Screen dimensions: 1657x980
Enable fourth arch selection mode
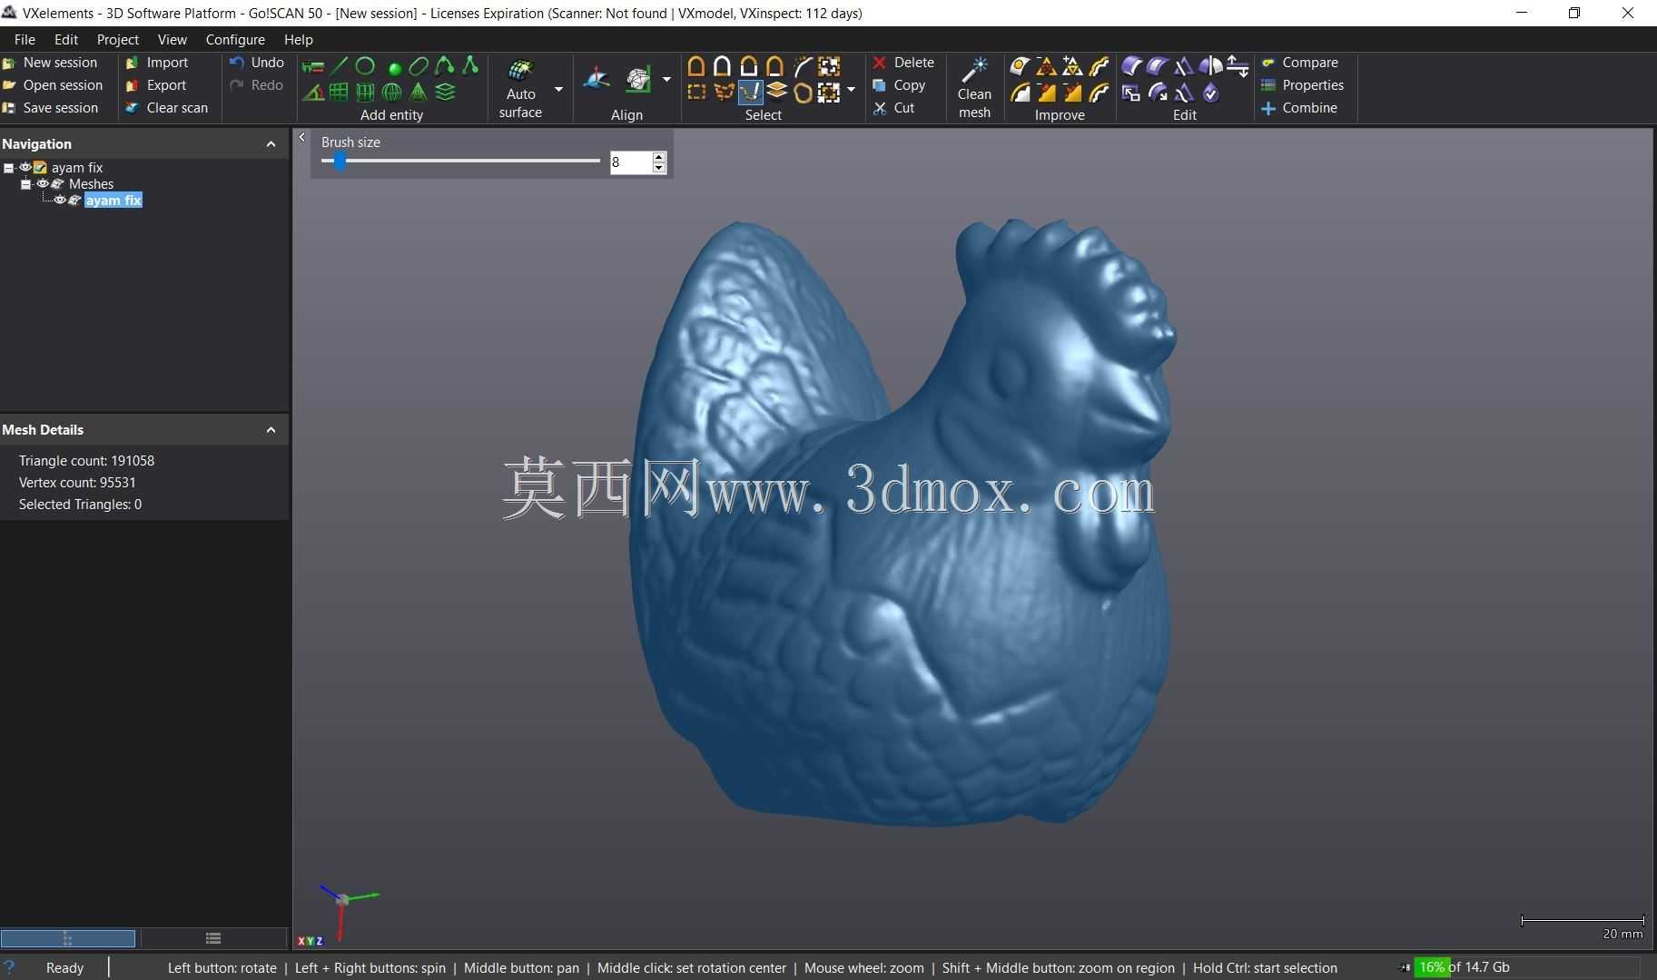(x=775, y=66)
